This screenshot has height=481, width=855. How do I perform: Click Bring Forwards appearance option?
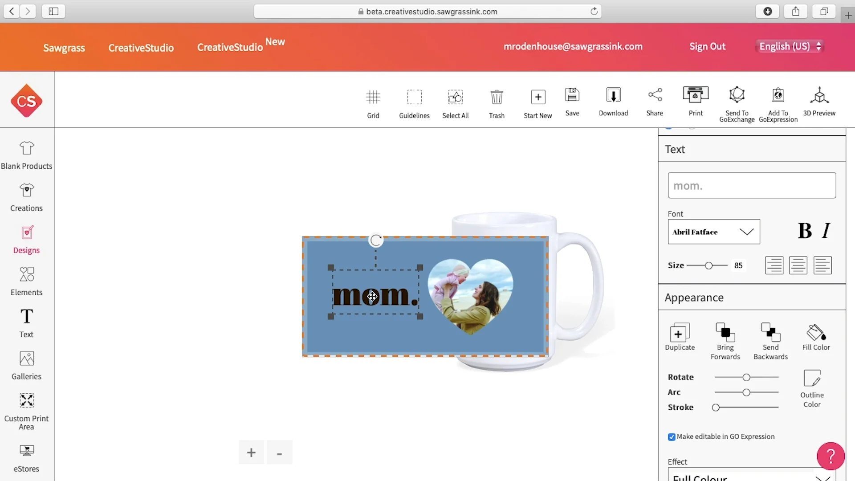[725, 341]
